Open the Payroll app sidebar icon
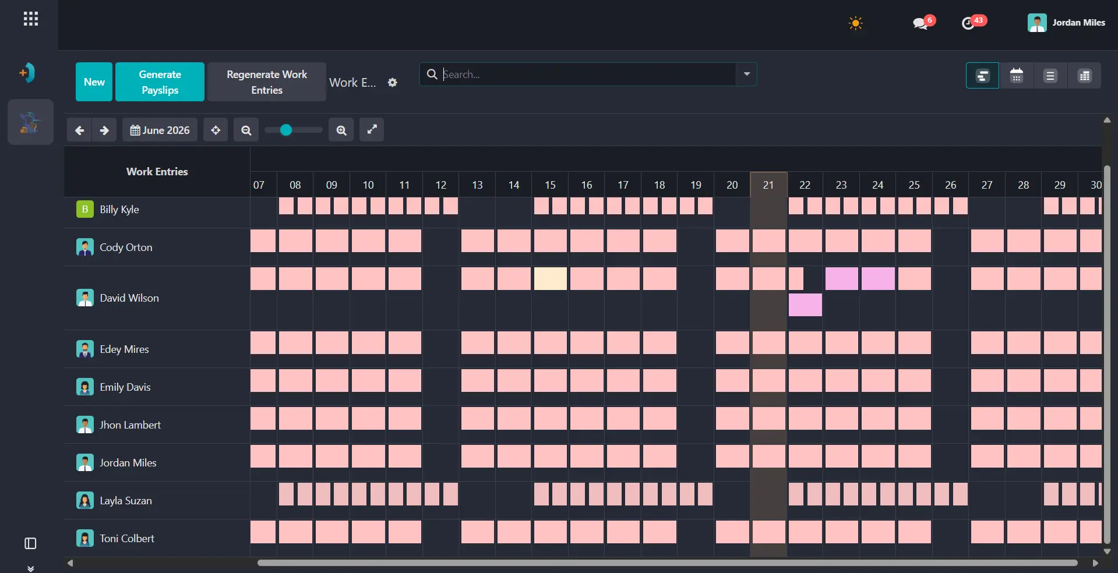1118x573 pixels. click(30, 122)
